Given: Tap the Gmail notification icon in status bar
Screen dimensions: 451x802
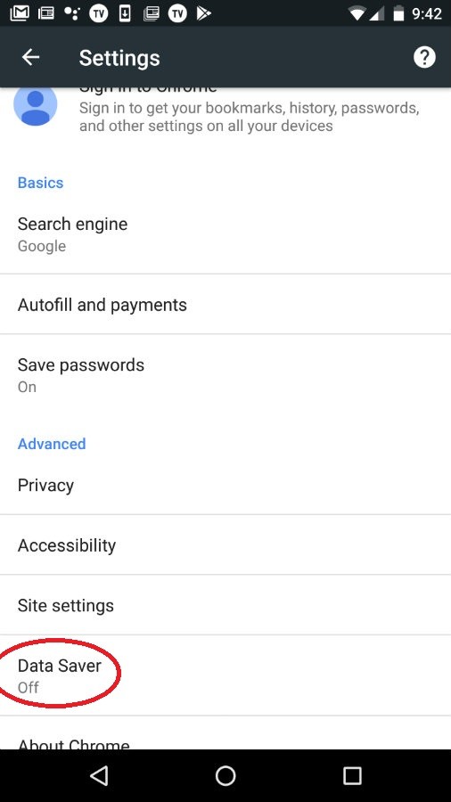Looking at the screenshot, I should [x=20, y=12].
